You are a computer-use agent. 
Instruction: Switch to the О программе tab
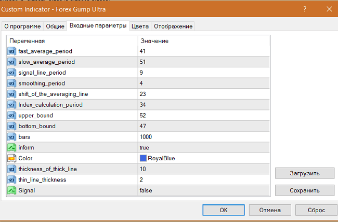tap(22, 26)
